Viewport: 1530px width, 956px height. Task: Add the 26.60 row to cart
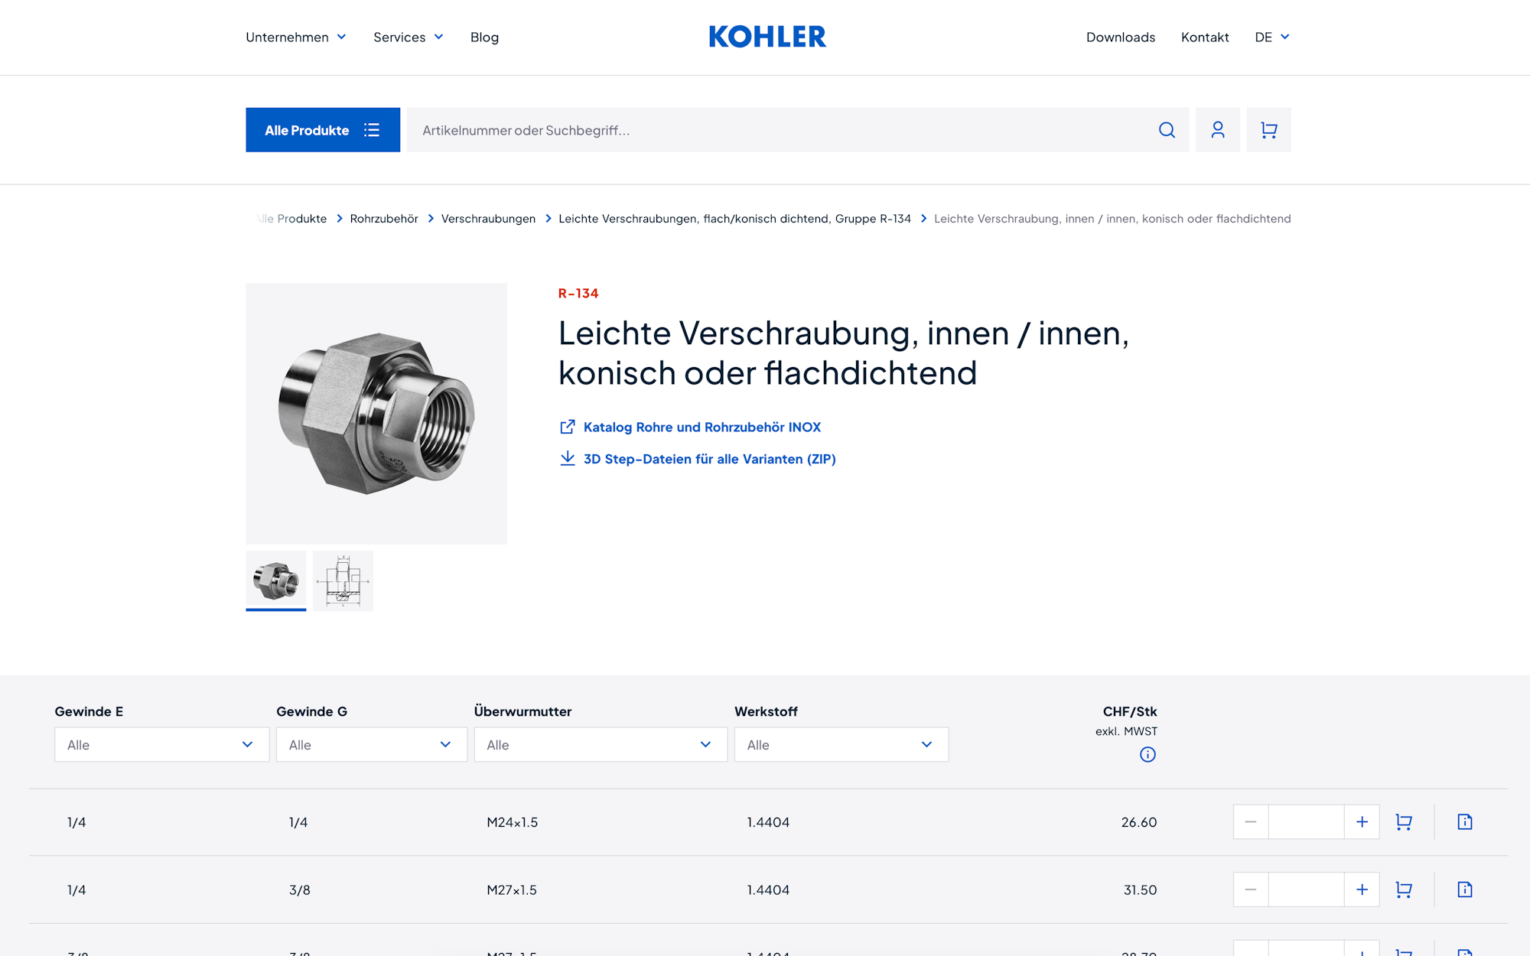(1404, 822)
